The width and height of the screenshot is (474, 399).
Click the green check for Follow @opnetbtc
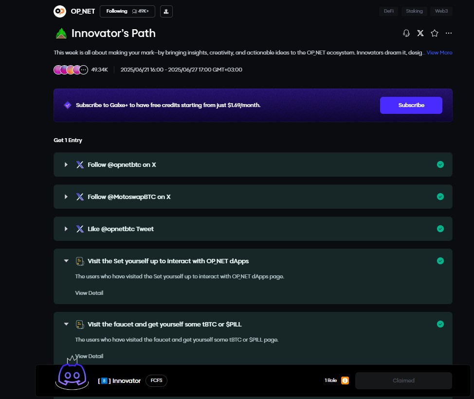tap(440, 164)
